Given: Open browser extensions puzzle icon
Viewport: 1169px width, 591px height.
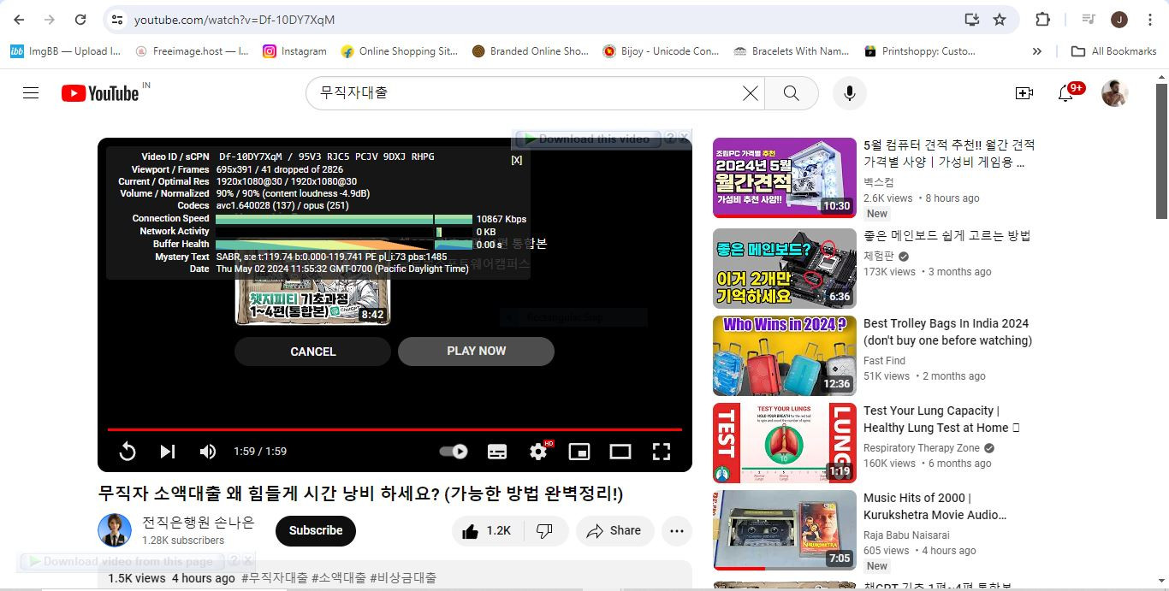Looking at the screenshot, I should point(1042,20).
